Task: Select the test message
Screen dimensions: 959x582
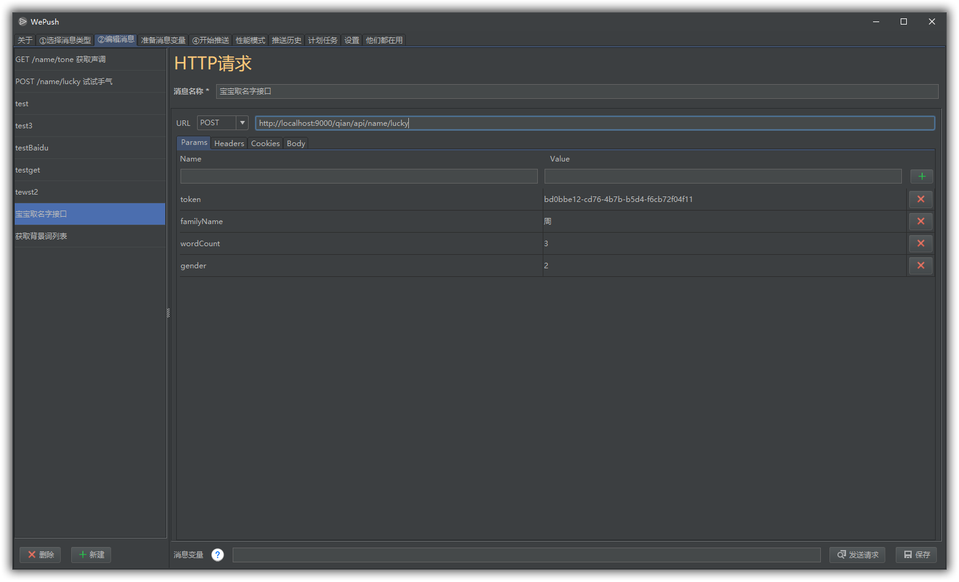Action: click(90, 104)
